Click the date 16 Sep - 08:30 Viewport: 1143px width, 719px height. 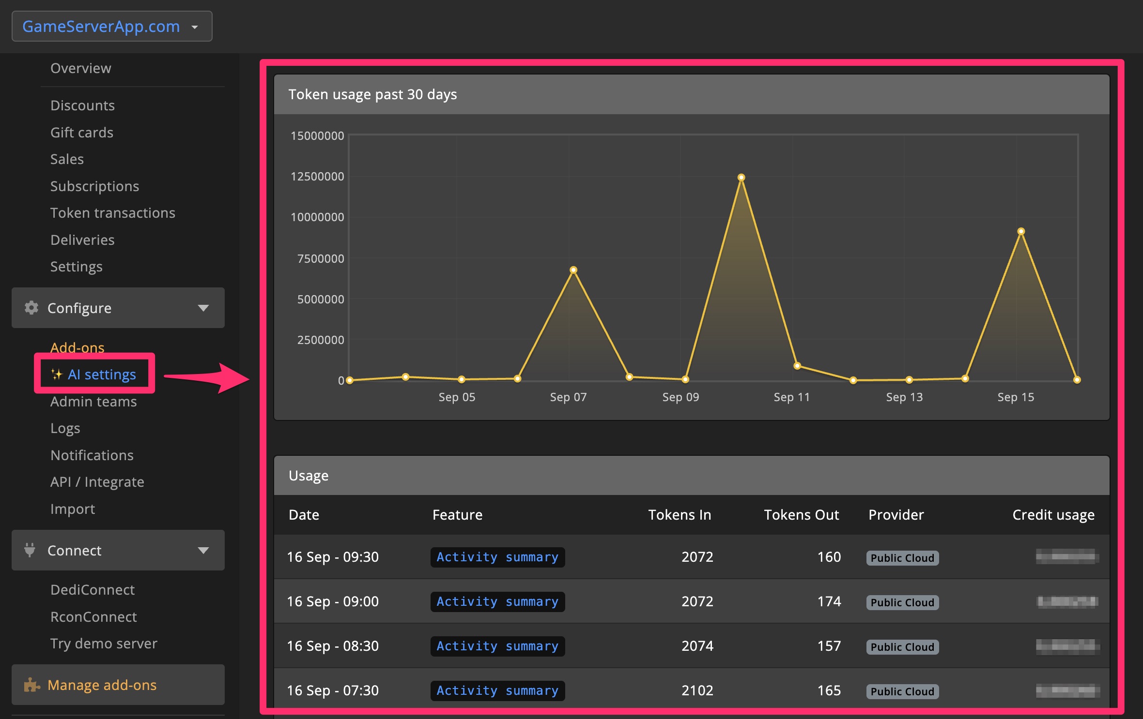click(333, 646)
